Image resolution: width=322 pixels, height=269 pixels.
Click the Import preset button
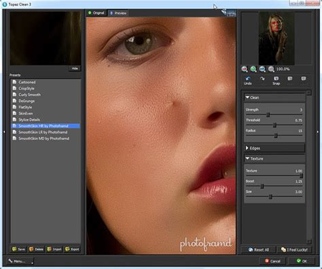click(54, 249)
